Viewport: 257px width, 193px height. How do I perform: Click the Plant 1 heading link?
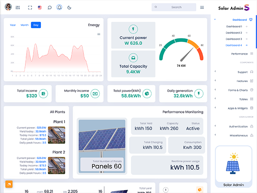tap(59, 122)
